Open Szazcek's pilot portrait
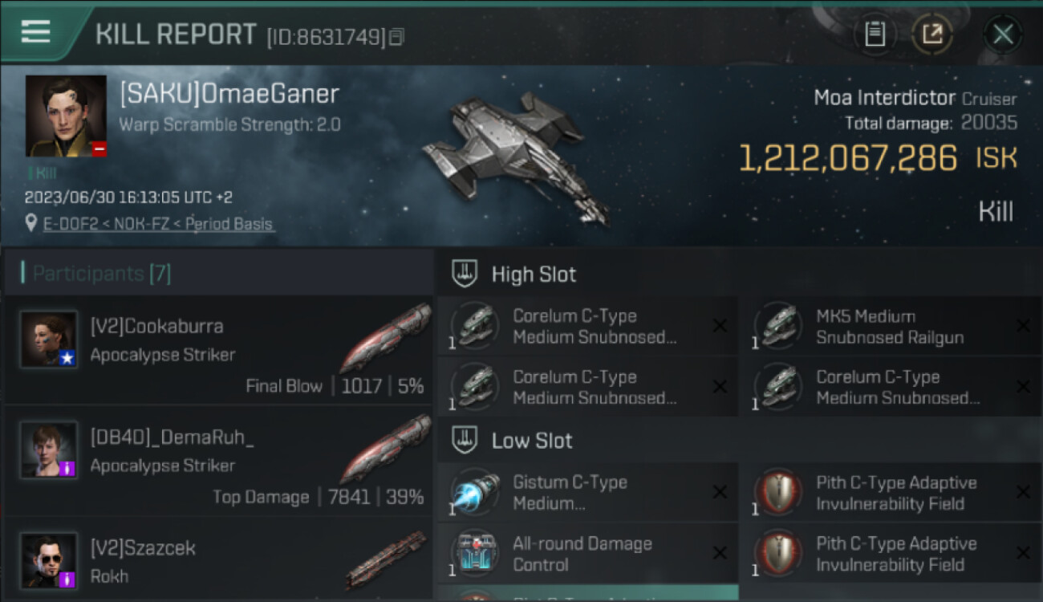The image size is (1043, 602). click(x=49, y=560)
